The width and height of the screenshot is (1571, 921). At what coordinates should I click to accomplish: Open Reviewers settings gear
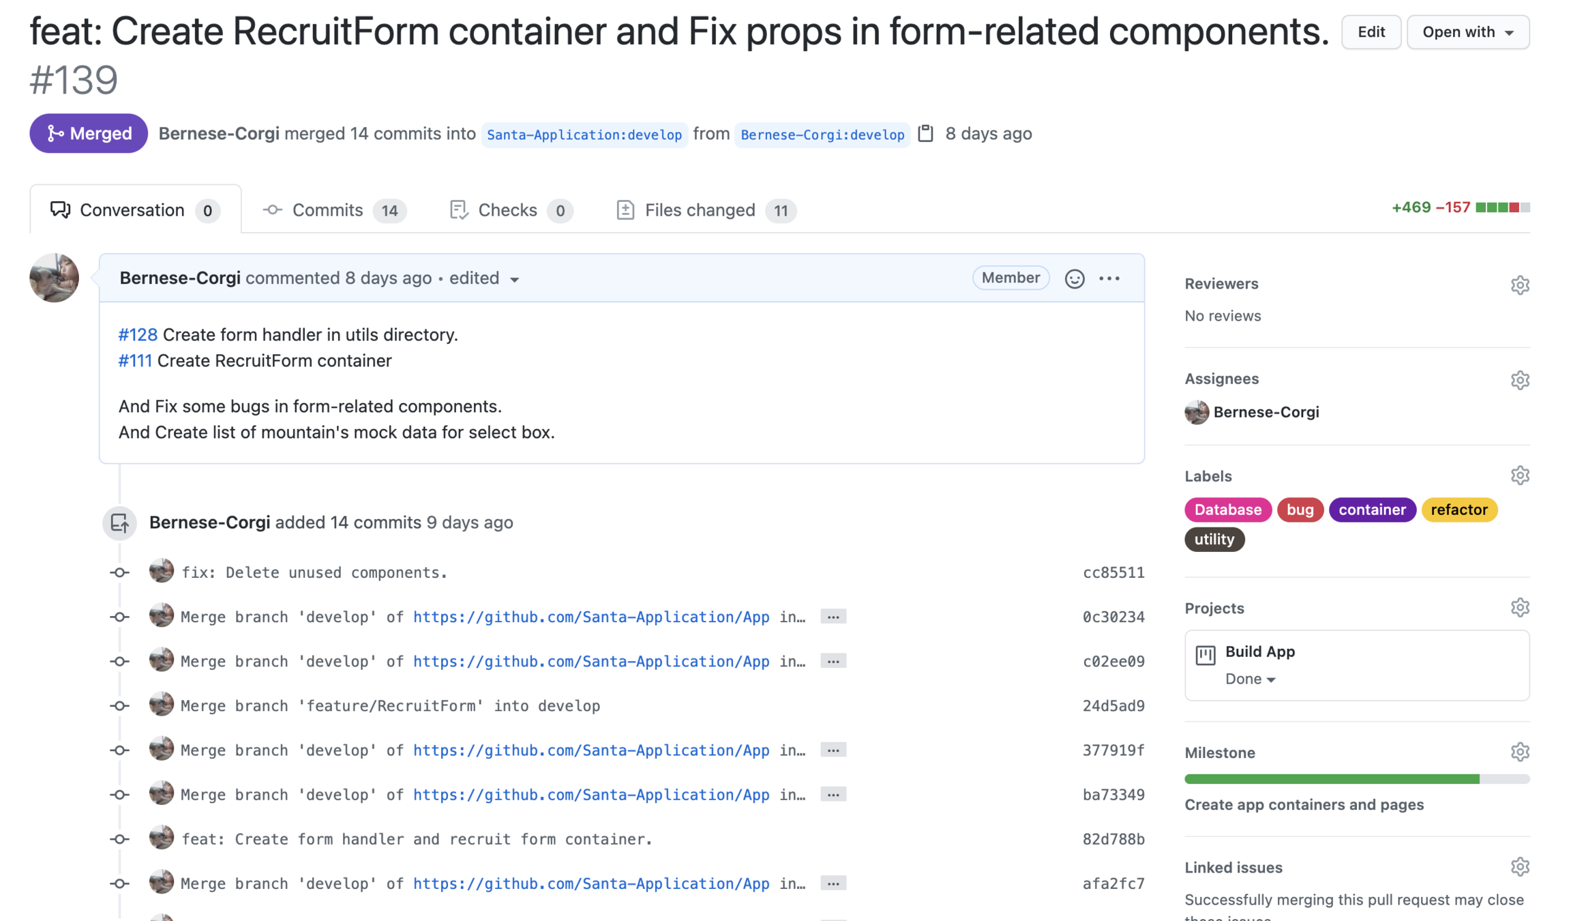click(1520, 285)
